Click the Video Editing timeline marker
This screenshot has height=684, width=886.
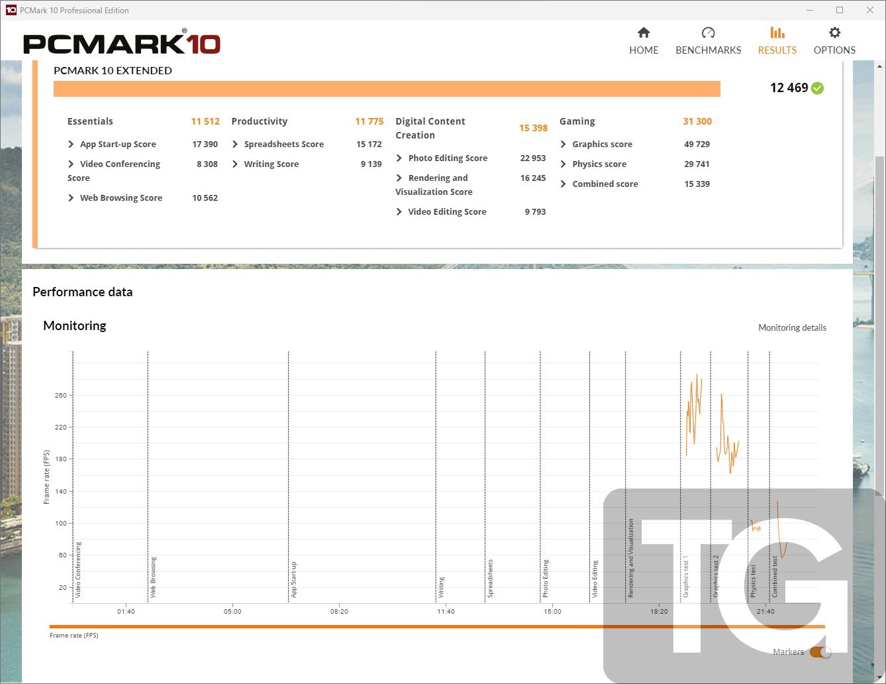tap(595, 579)
